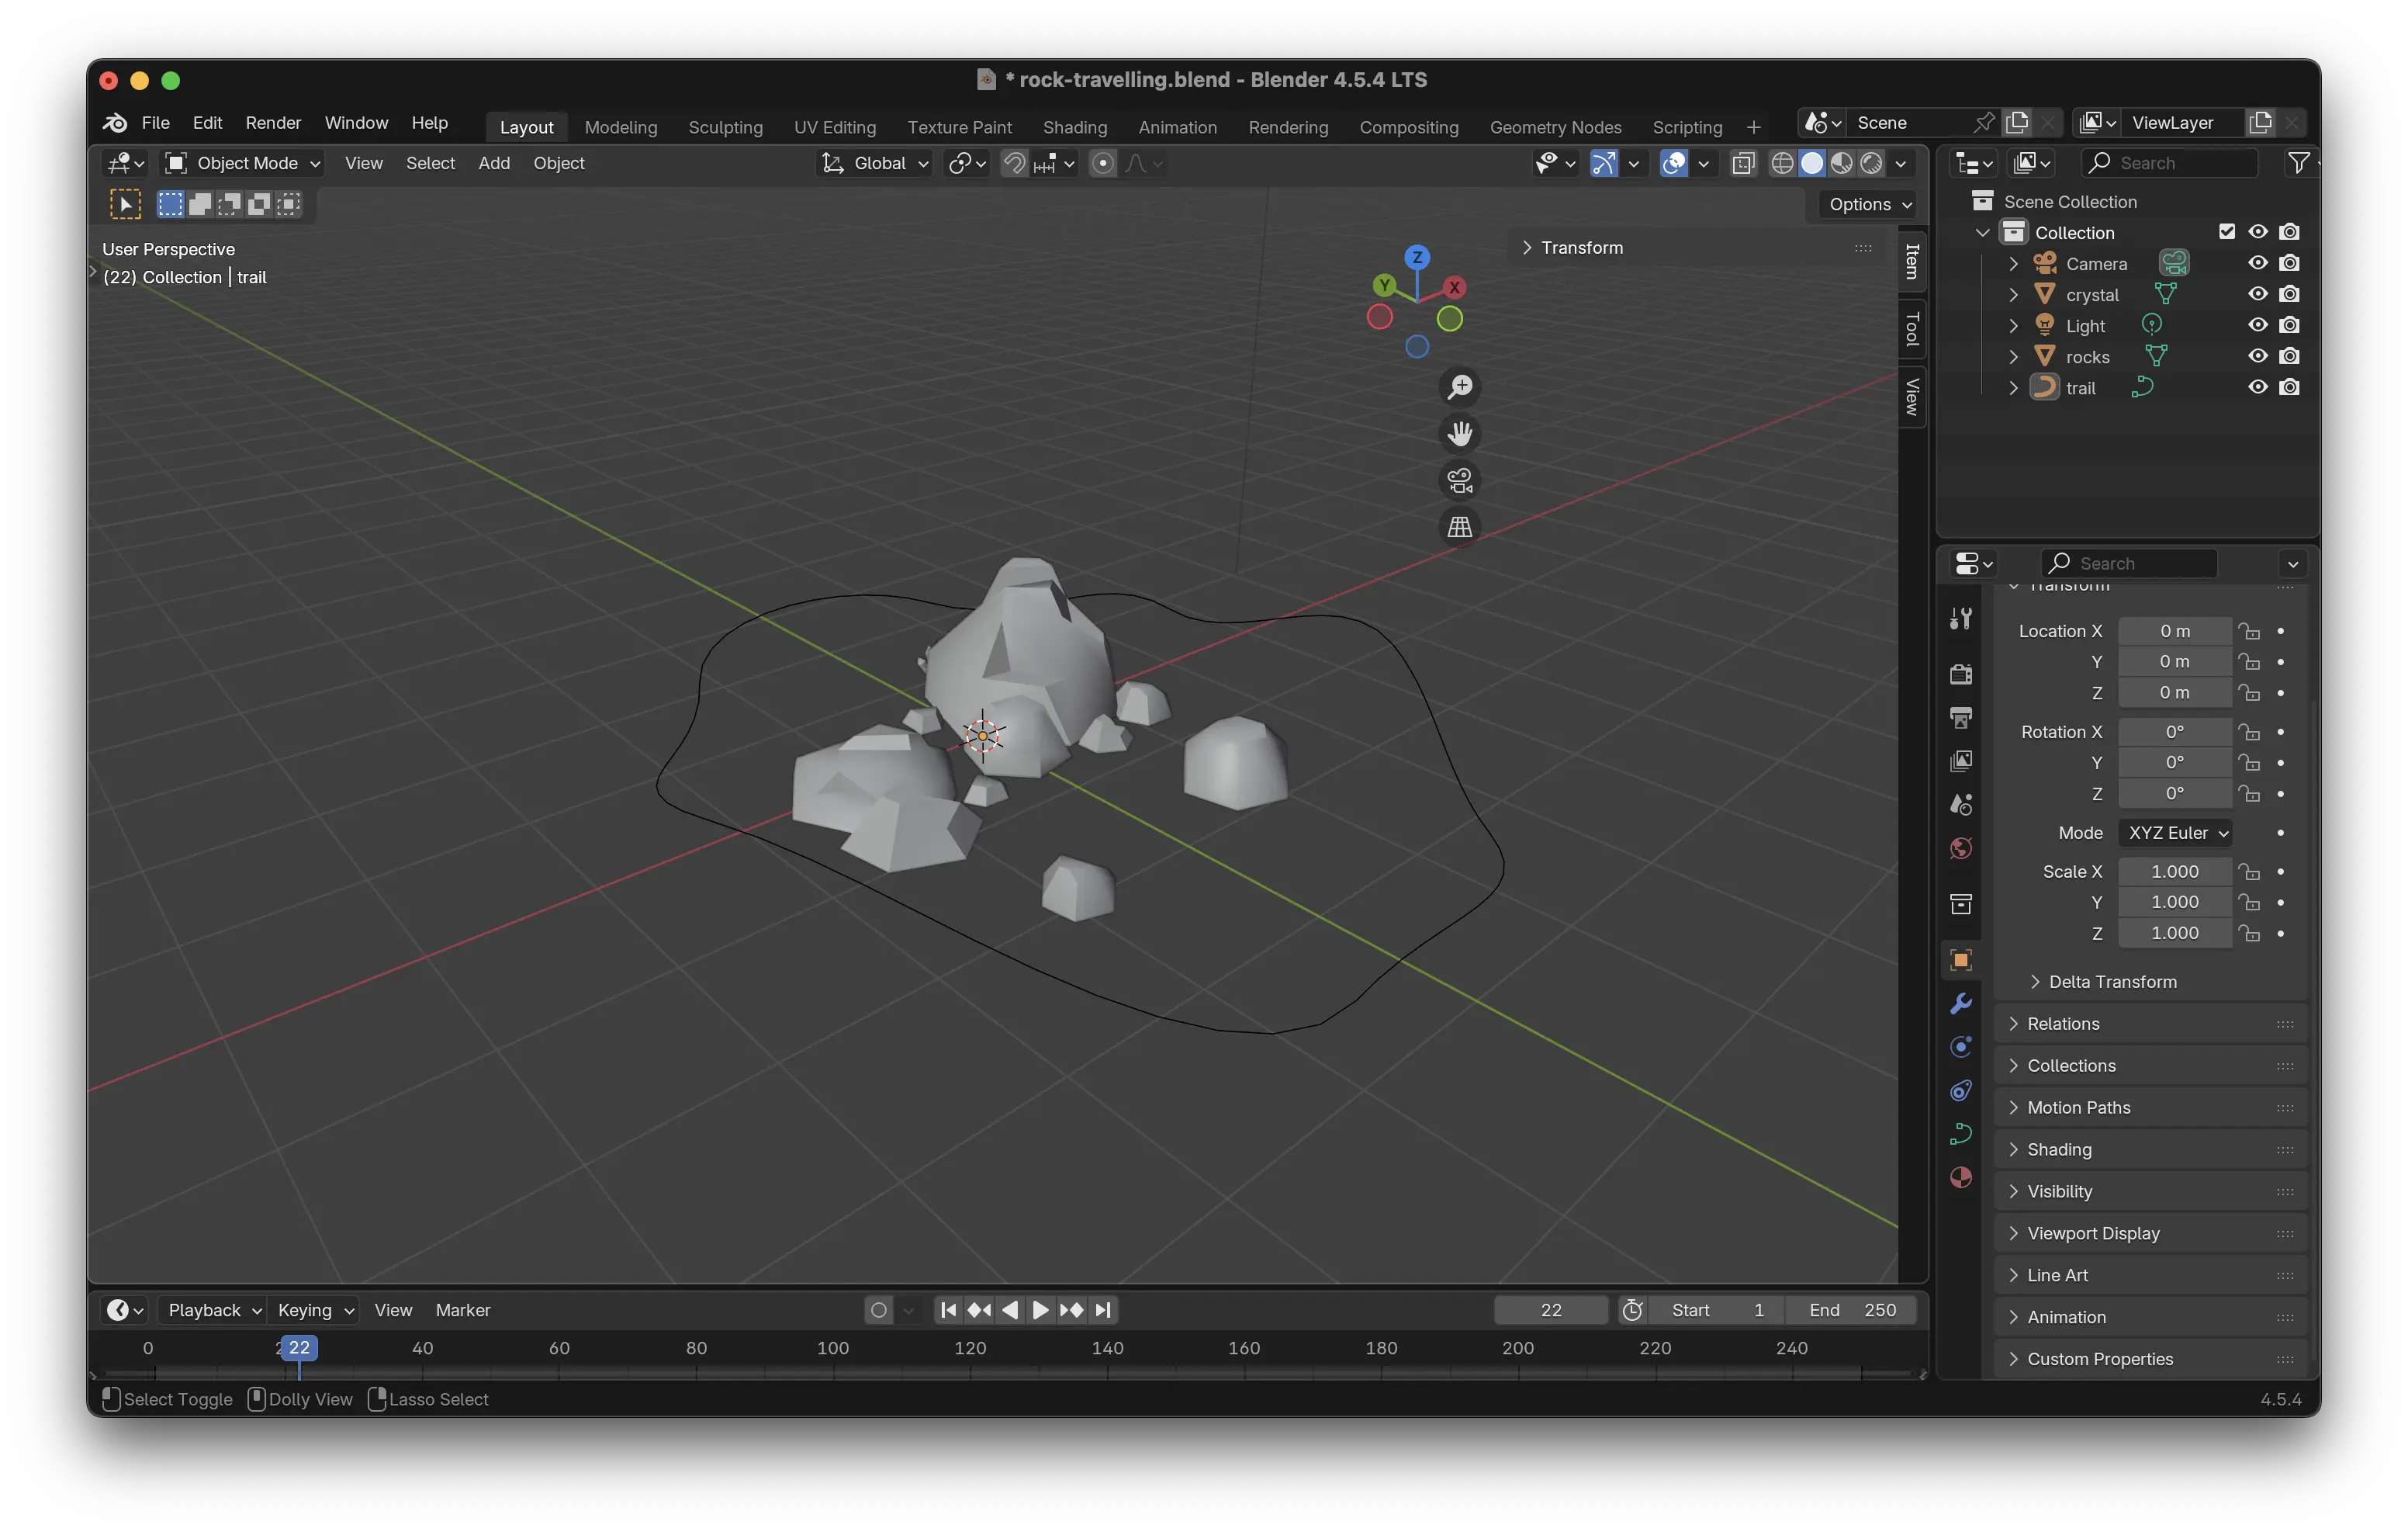Switch to orthographic with grid icon

click(x=1460, y=526)
